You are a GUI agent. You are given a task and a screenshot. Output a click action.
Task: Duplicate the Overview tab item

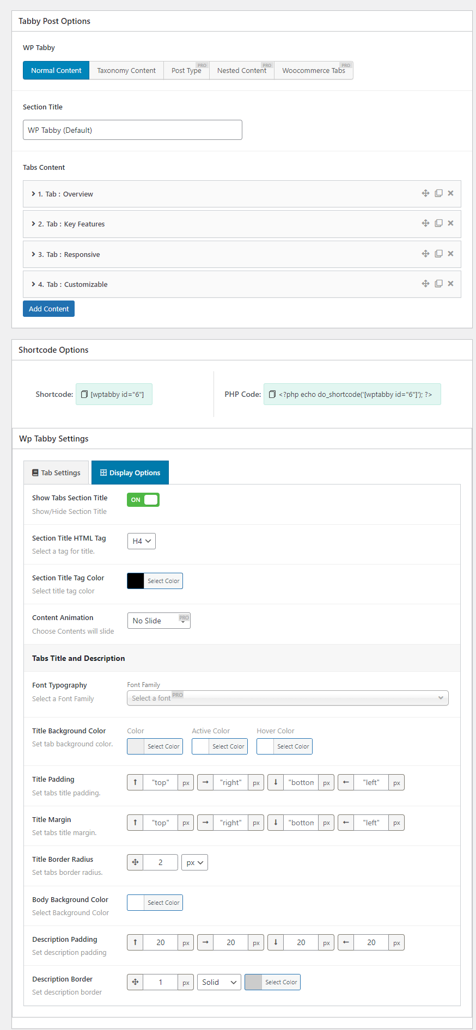(438, 193)
